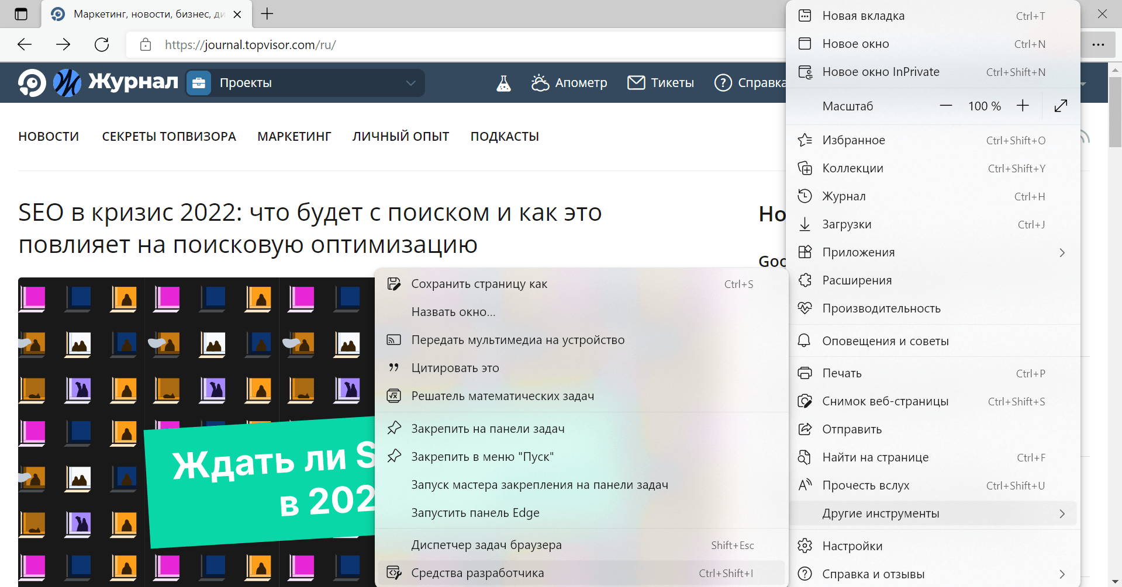Open the Апометр weather widget

(x=568, y=82)
